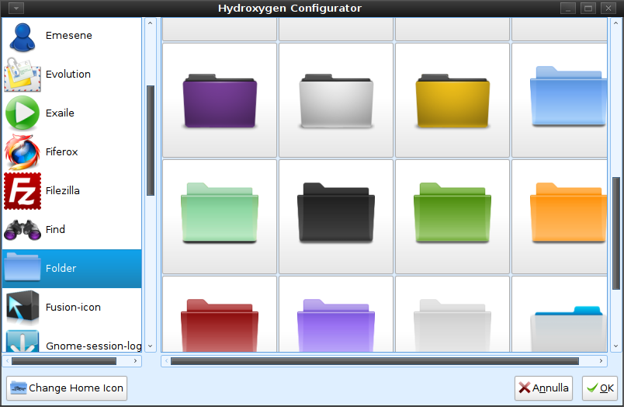624x407 pixels.
Task: Click down arrow of application list scrollbar
Action: pyautogui.click(x=150, y=346)
